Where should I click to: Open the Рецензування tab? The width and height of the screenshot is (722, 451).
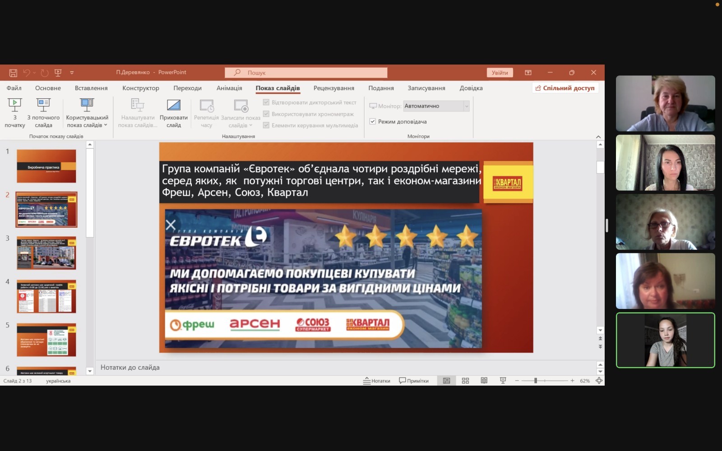(334, 88)
